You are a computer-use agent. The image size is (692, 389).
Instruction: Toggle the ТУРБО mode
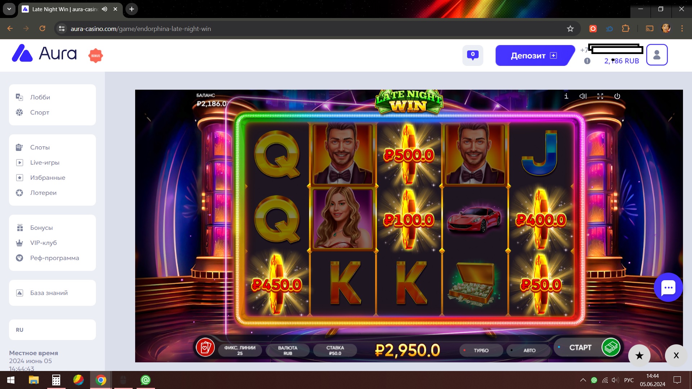[481, 350]
